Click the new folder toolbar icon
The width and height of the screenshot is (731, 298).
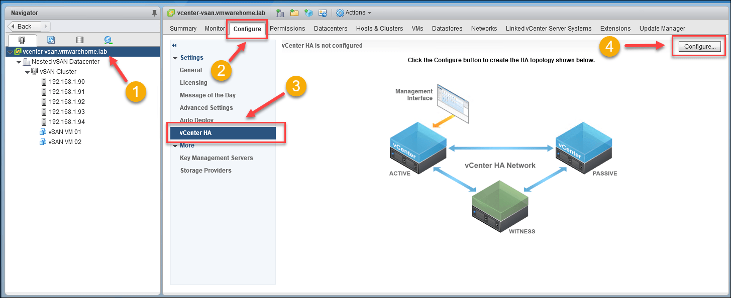coord(294,13)
